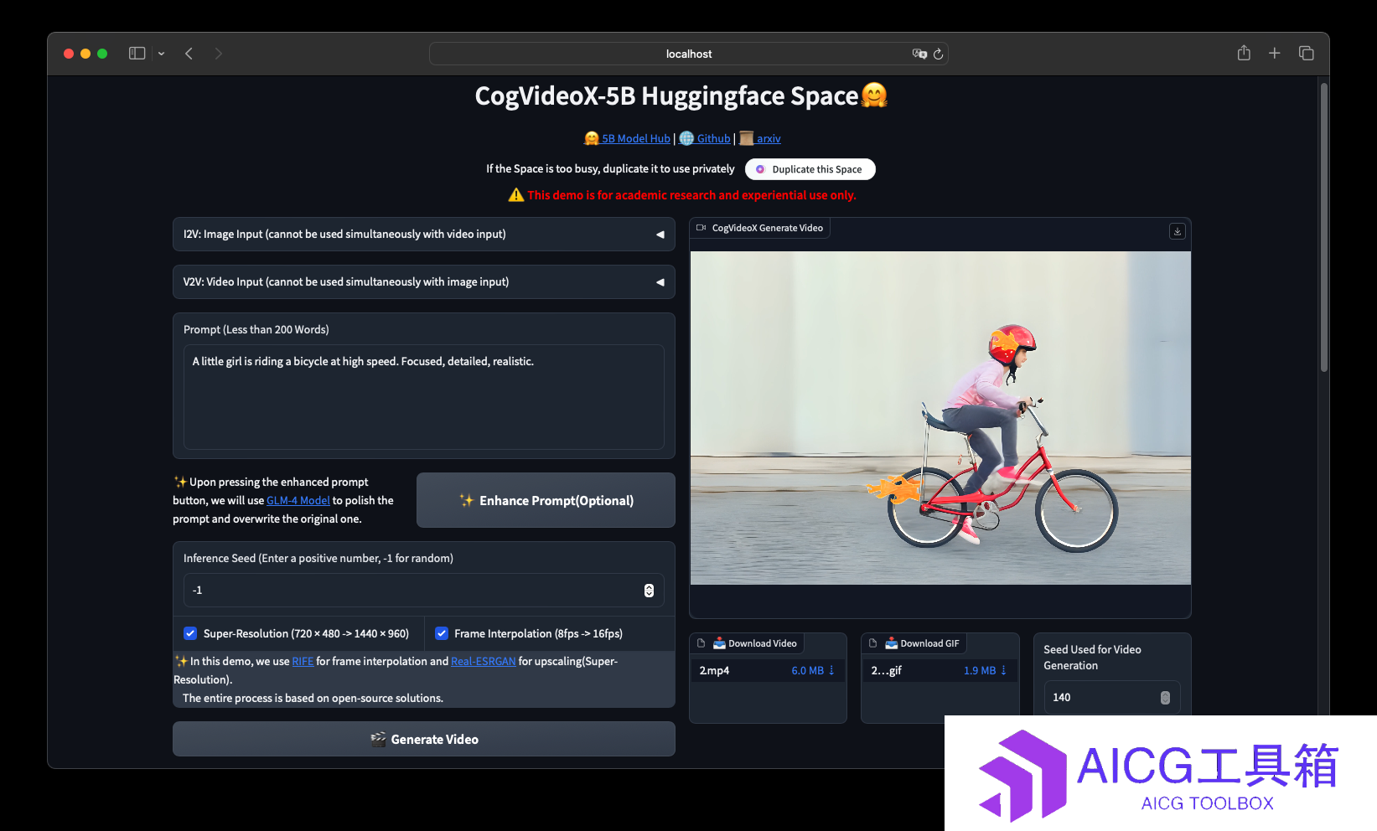Click the Generate Video button
The width and height of the screenshot is (1377, 831).
pyautogui.click(x=423, y=739)
